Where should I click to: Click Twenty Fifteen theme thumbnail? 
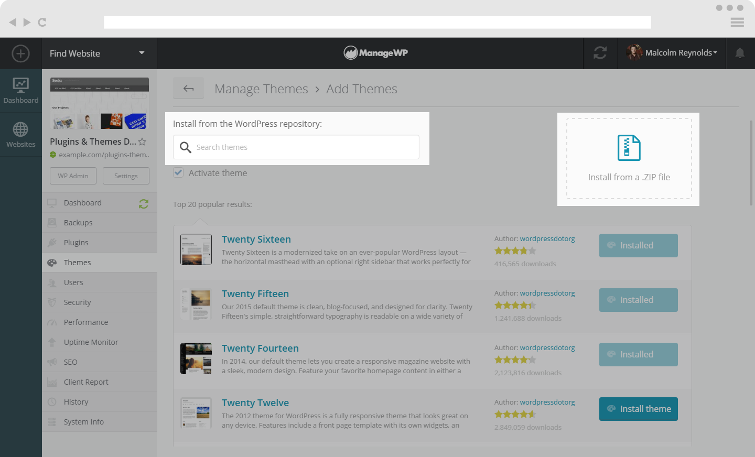click(196, 304)
